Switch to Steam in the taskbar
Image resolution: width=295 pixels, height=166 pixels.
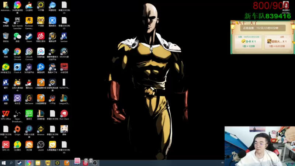pos(20,163)
